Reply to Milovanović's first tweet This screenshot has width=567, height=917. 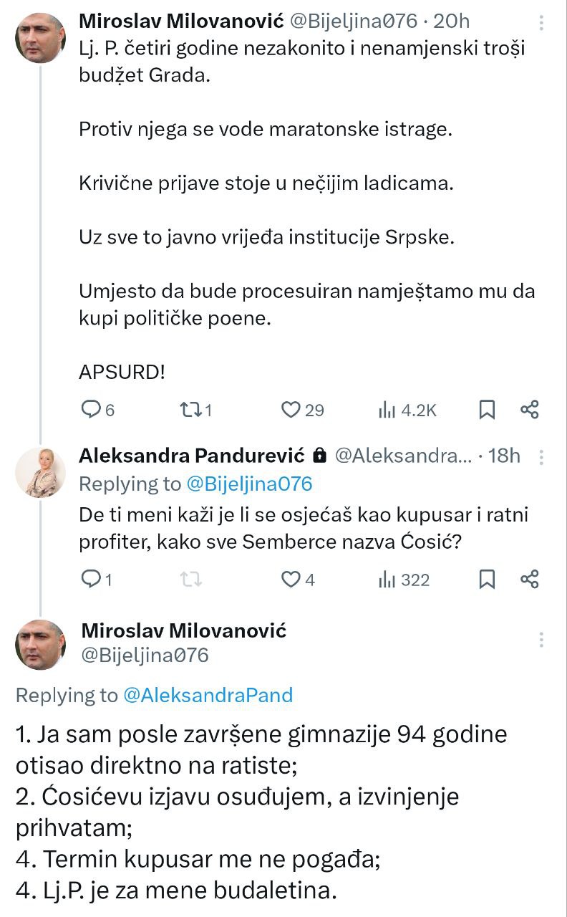coord(91,410)
